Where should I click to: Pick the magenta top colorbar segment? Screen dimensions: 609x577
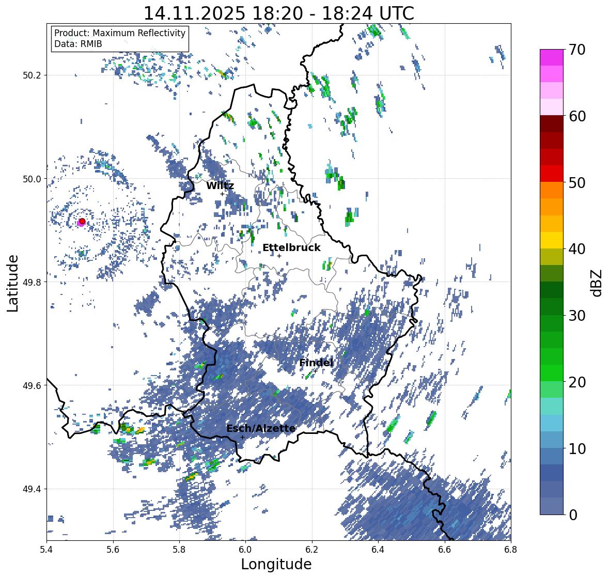point(552,57)
